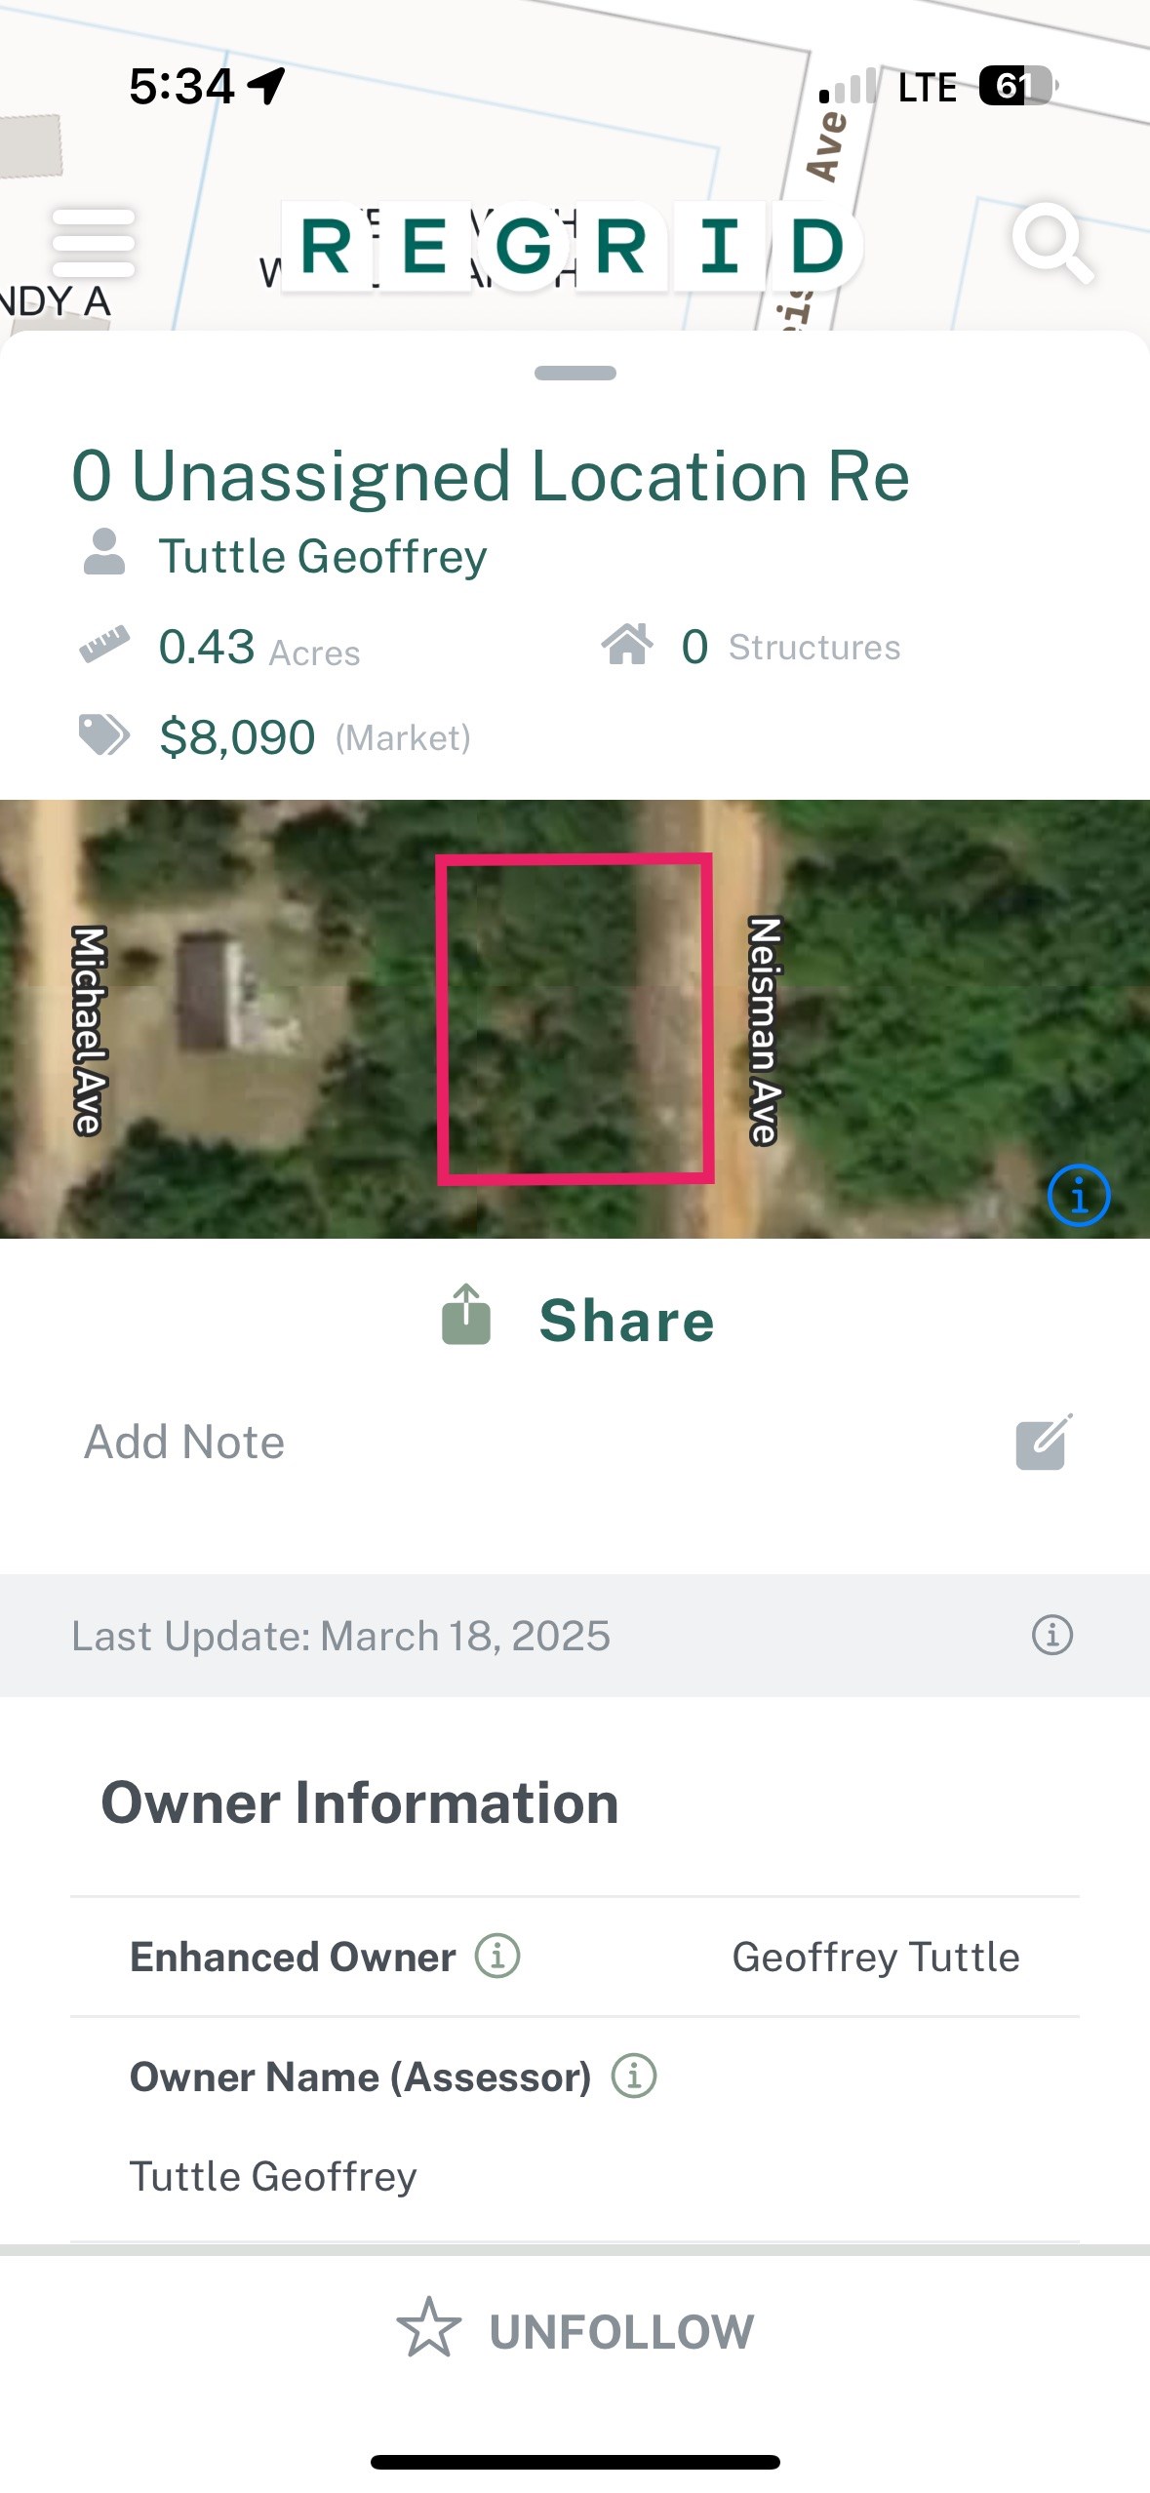The width and height of the screenshot is (1150, 2493).
Task: Toggle the UNFOLLOW star
Action: (428, 2328)
